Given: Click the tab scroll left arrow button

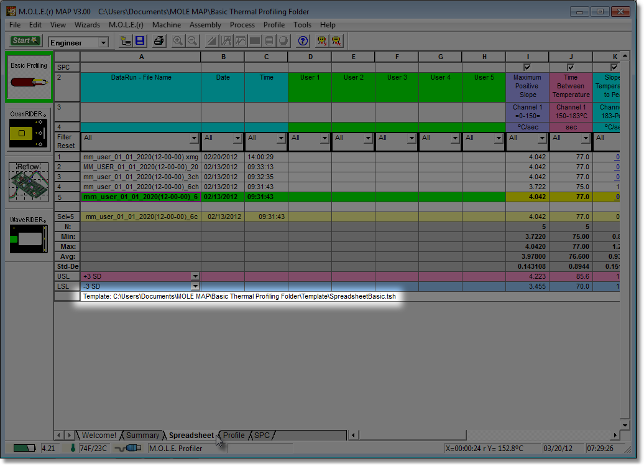Looking at the screenshot, I should coord(58,435).
